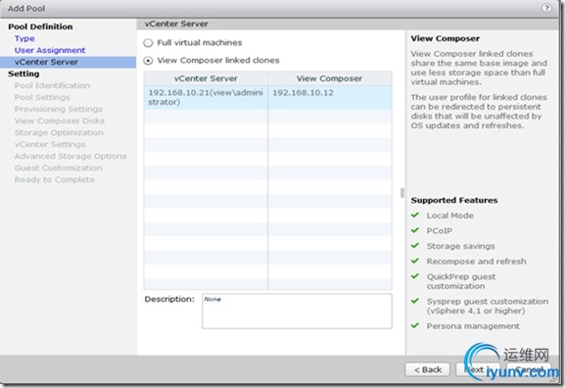Click the PCoIP feature text
This screenshot has height=388, width=565.
click(x=440, y=231)
